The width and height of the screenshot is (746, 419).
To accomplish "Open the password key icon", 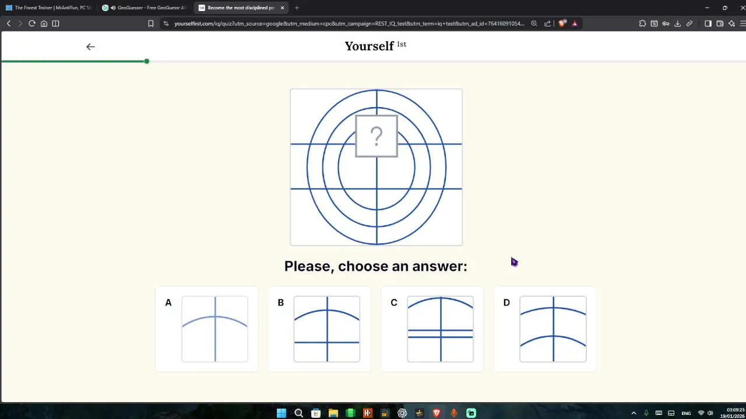I will point(666,23).
